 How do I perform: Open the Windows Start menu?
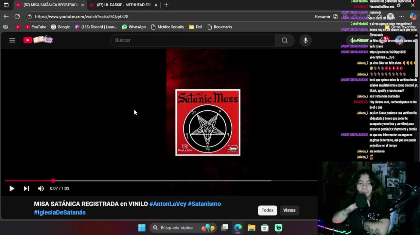coord(142,228)
